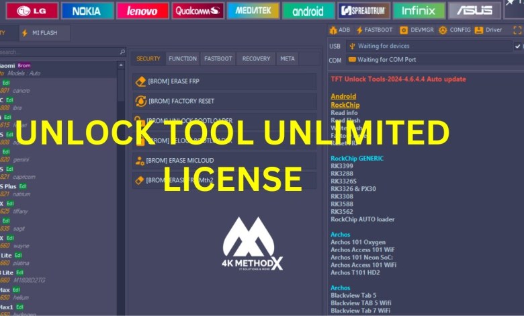524x316 pixels.
Task: Select the helium model row
Action: 58,294
